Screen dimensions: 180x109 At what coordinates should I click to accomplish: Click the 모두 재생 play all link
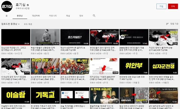point(28,24)
